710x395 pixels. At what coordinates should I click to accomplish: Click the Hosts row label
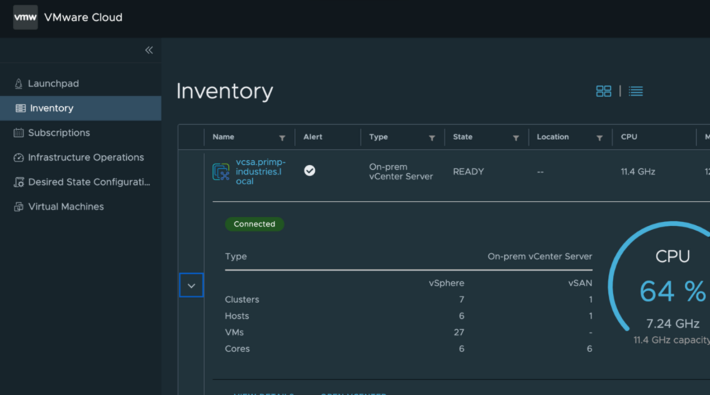pyautogui.click(x=237, y=316)
